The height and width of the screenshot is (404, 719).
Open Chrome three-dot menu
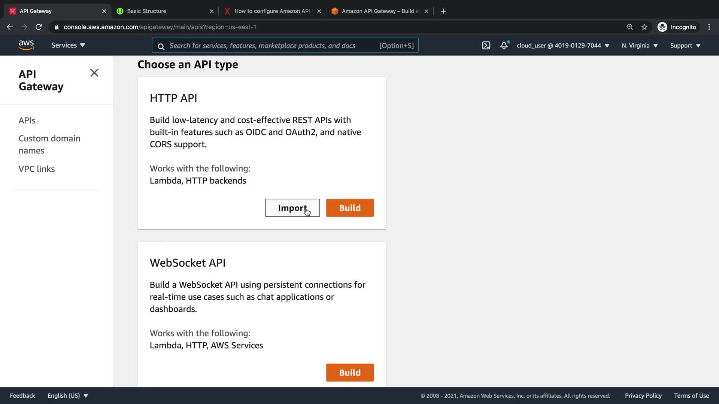point(709,27)
